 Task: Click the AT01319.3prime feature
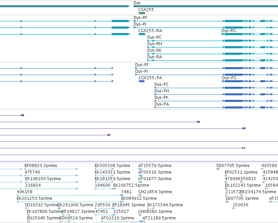[x=117, y=218]
